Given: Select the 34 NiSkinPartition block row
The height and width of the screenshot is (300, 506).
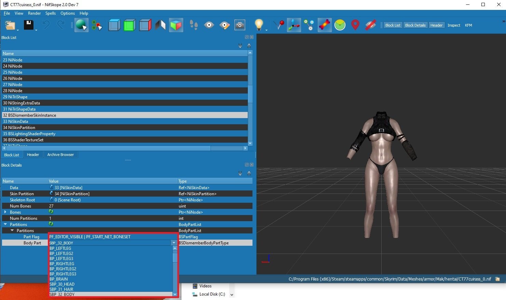Looking at the screenshot, I should [x=125, y=128].
